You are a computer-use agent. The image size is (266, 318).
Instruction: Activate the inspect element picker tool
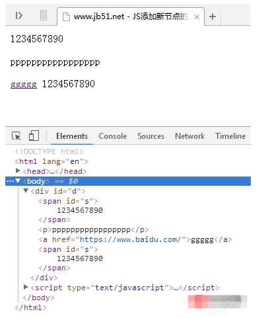[17, 136]
